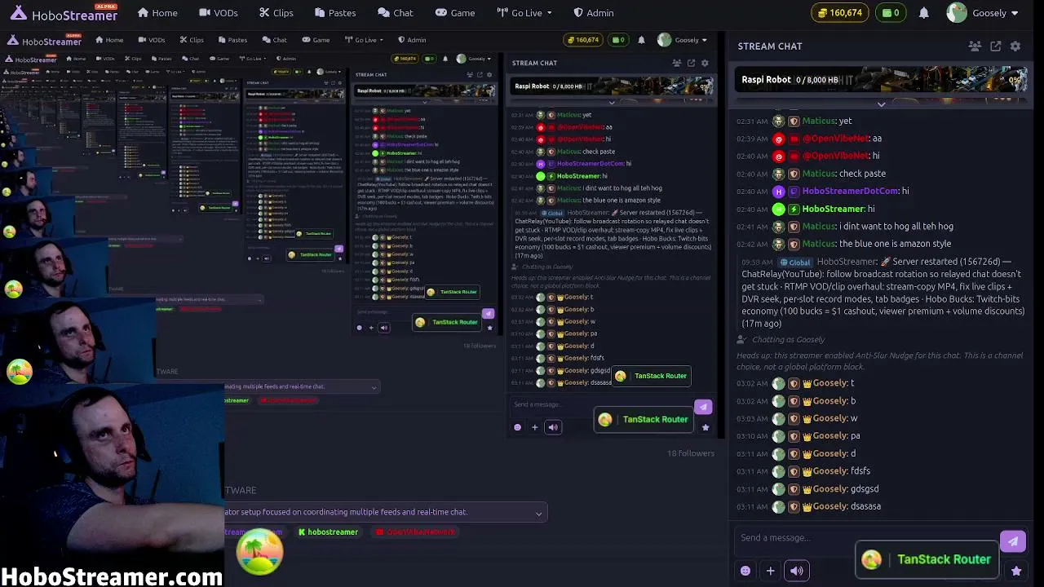Open Admin in the top navigation

click(x=593, y=13)
